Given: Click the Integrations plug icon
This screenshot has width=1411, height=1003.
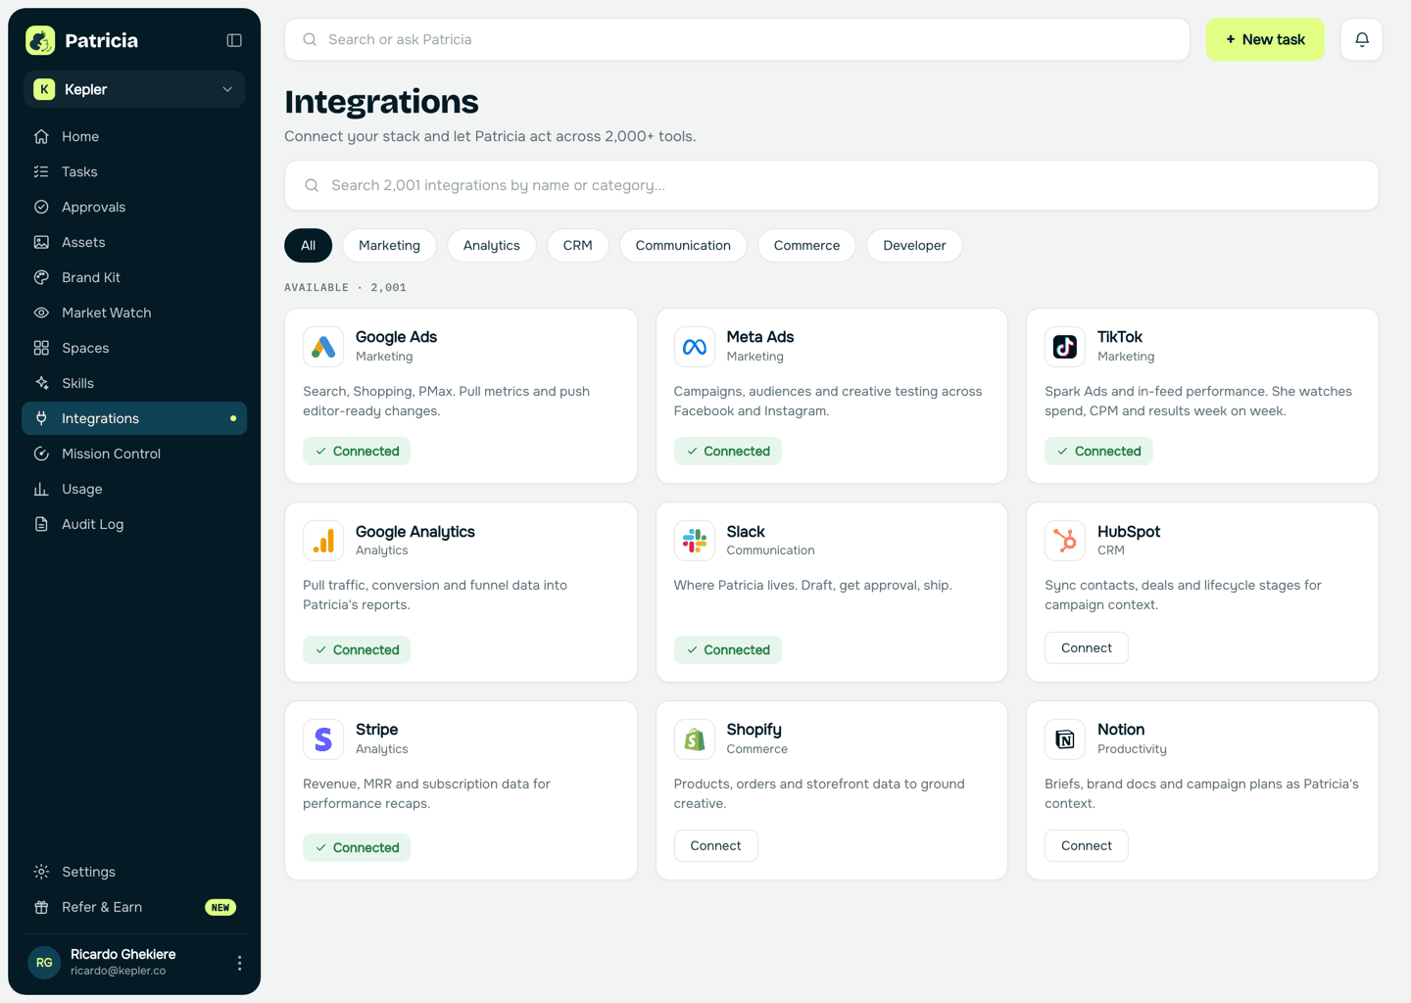Looking at the screenshot, I should 41,418.
